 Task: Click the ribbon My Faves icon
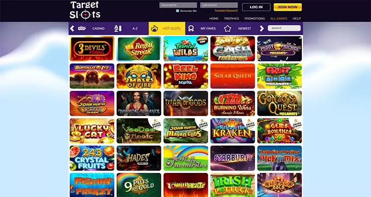(191, 28)
